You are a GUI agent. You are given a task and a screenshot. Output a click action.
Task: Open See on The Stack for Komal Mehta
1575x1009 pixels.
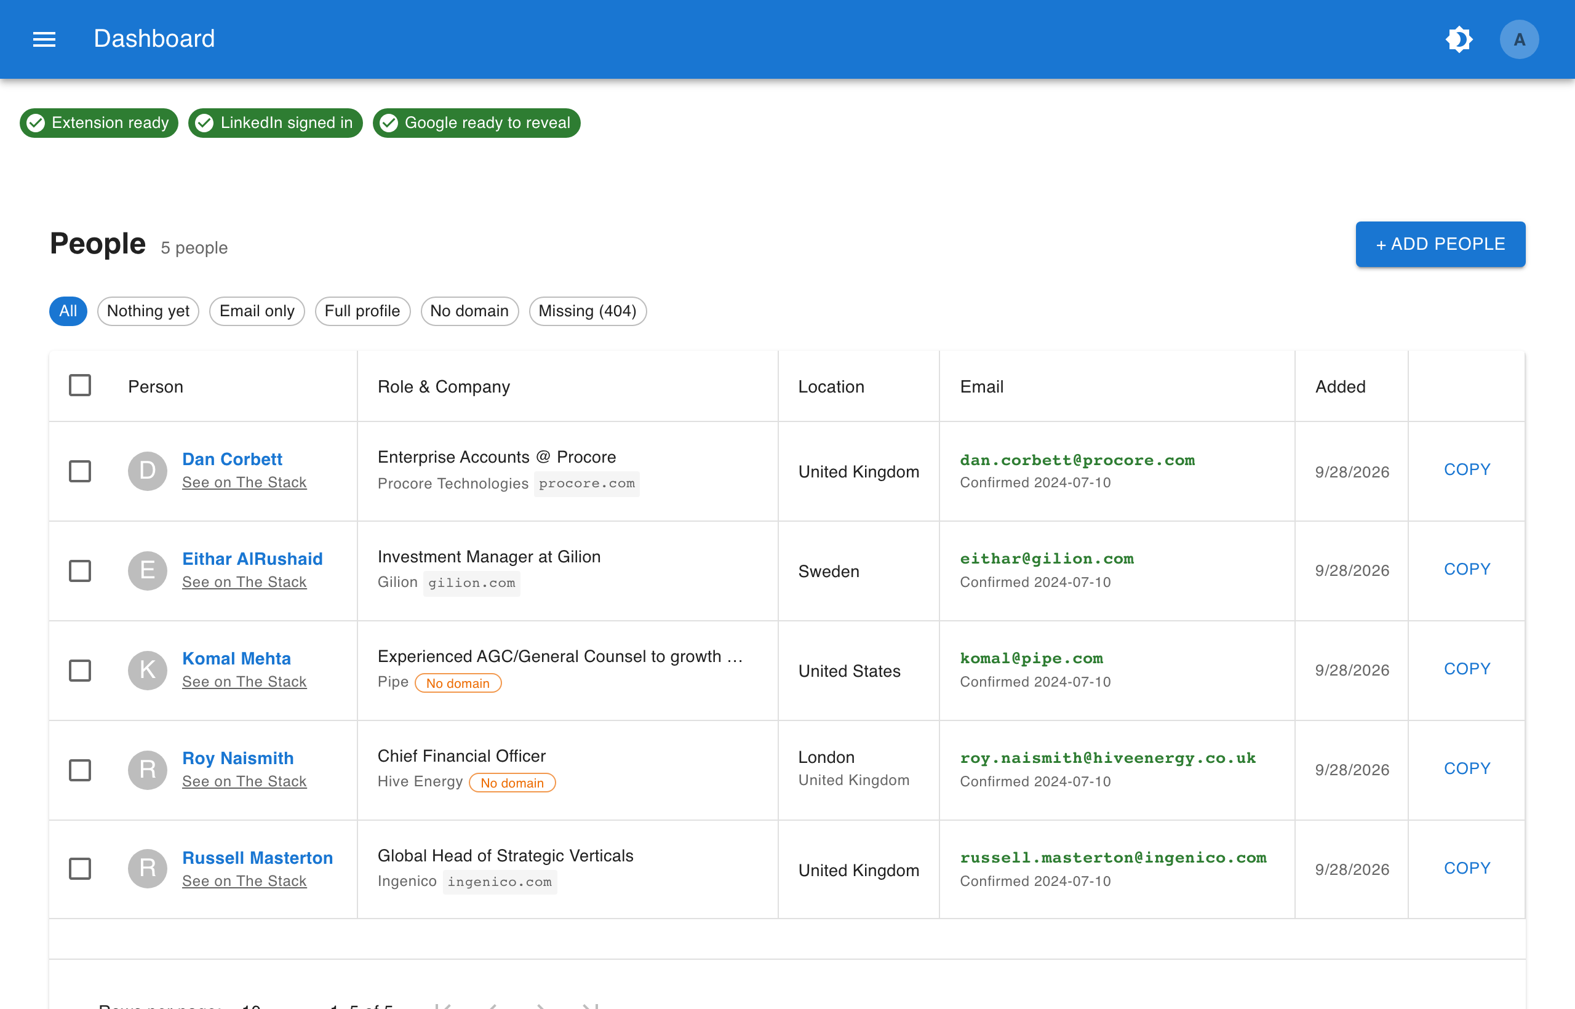pyautogui.click(x=244, y=682)
